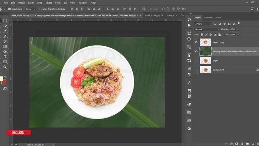Open the Glyphs panel icon

point(189,82)
